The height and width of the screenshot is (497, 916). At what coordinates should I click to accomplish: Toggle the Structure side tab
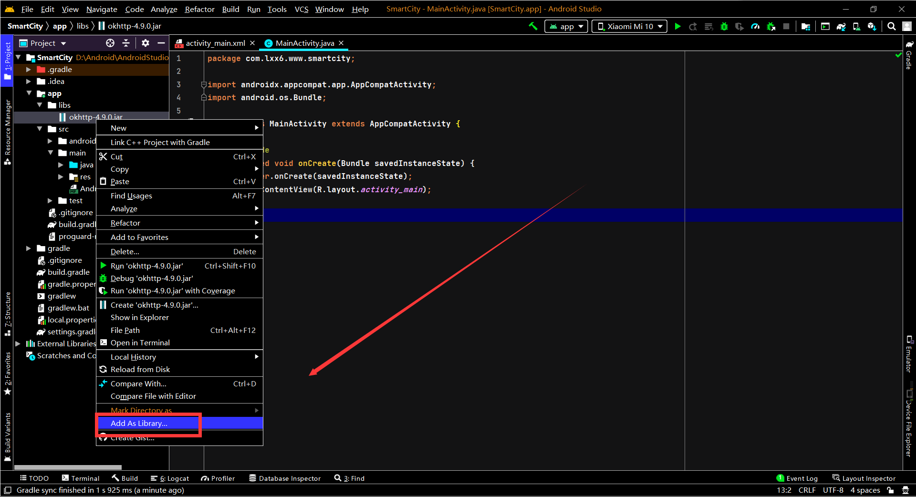(x=7, y=314)
